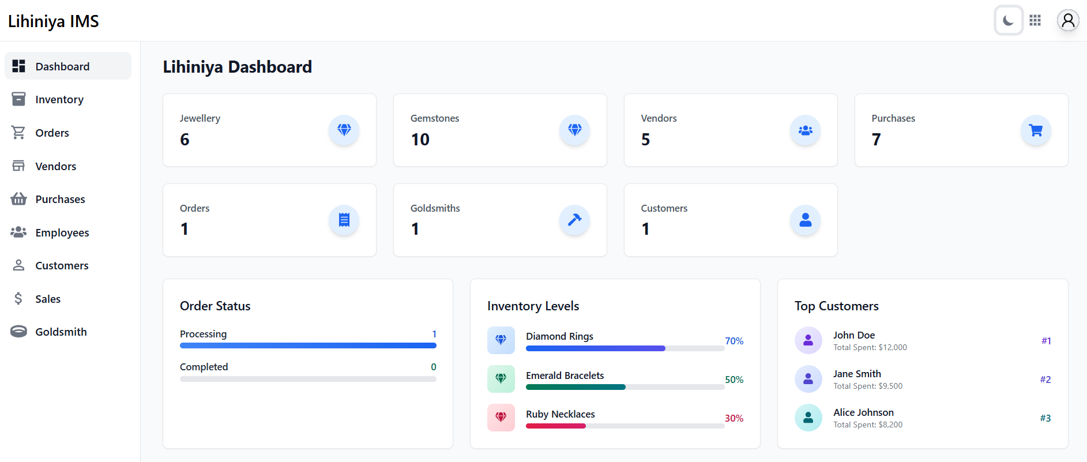Navigate to Orders in the sidebar
This screenshot has width=1087, height=462.
68,133
